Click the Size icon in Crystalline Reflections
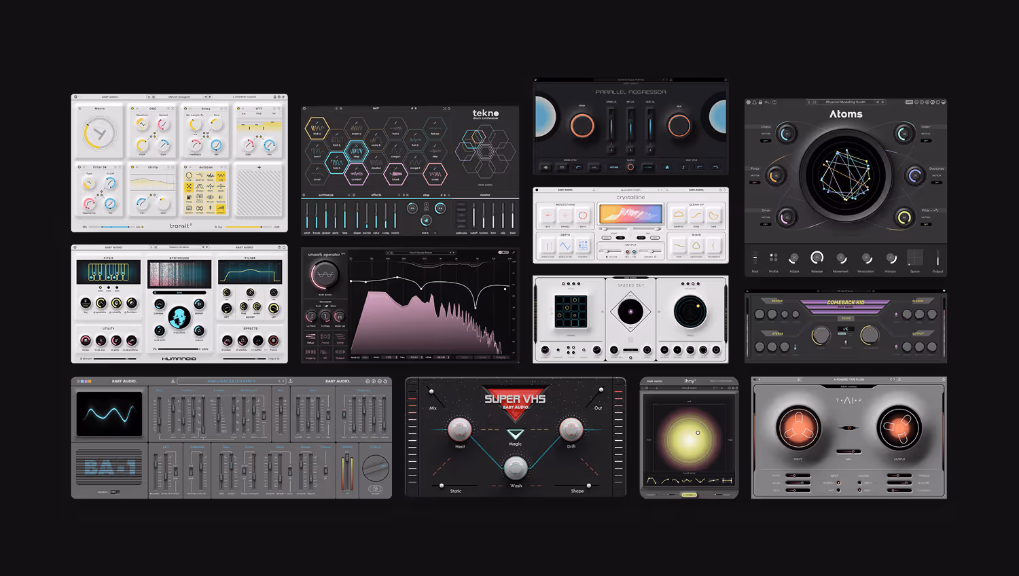The image size is (1019, 576). (x=548, y=215)
